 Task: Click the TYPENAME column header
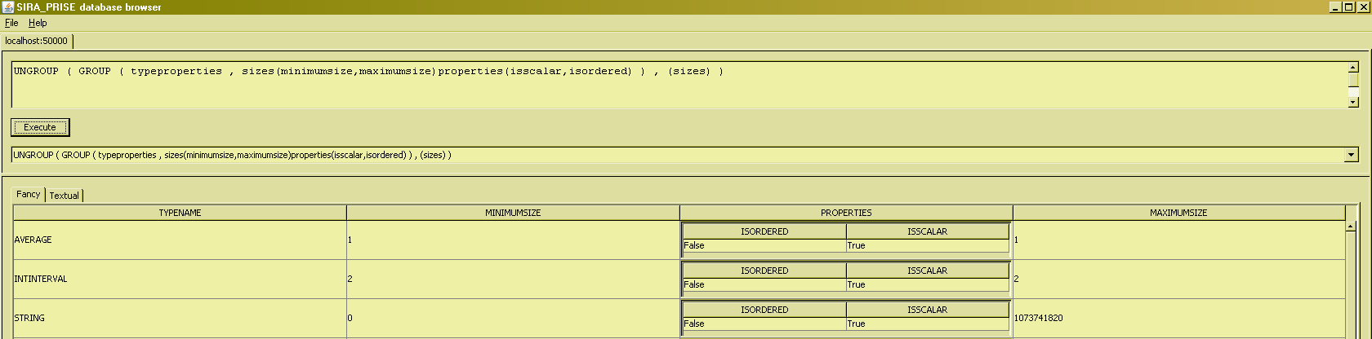click(180, 213)
